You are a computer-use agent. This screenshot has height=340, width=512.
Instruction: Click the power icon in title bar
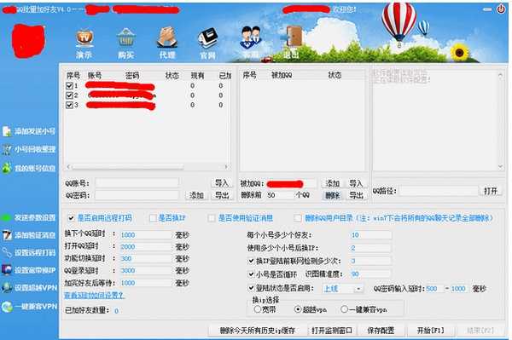[x=501, y=9]
